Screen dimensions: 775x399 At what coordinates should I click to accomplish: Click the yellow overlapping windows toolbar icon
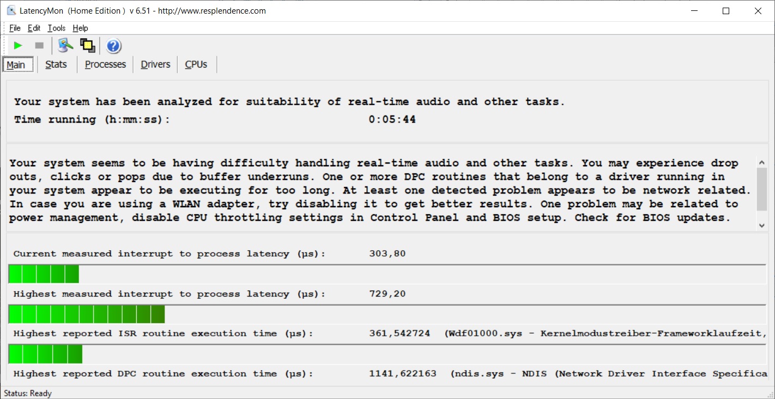pos(87,46)
